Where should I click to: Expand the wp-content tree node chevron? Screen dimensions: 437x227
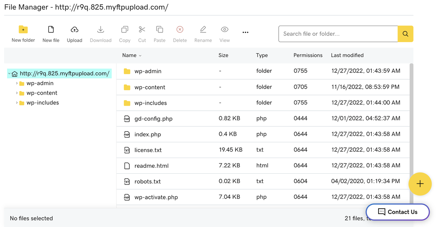click(17, 93)
